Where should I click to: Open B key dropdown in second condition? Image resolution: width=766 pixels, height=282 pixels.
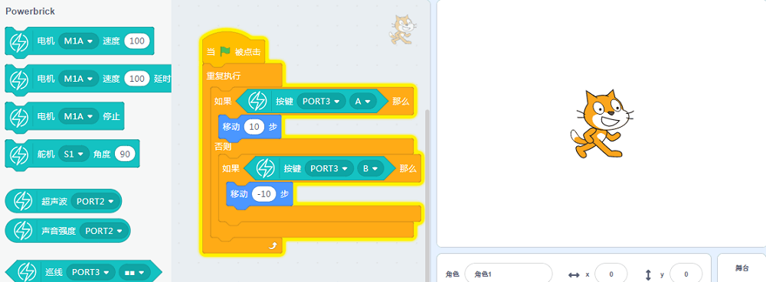pyautogui.click(x=370, y=169)
